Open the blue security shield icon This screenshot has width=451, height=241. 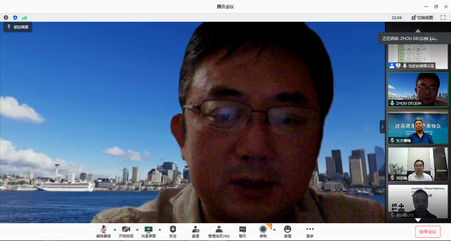(x=15, y=17)
